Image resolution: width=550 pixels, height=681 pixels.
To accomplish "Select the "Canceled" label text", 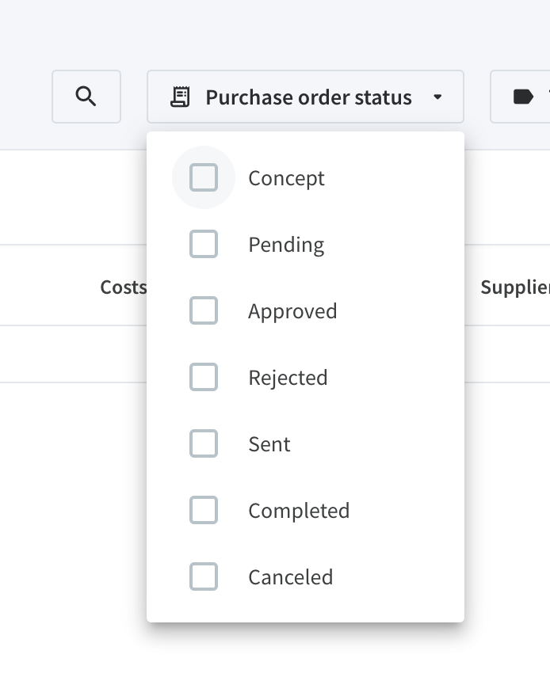I will click(290, 577).
